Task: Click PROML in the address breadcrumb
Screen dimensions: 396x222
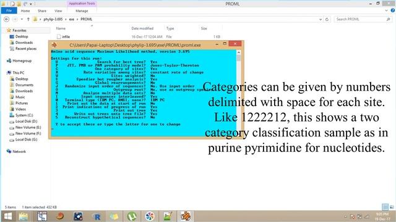Action: (87, 19)
